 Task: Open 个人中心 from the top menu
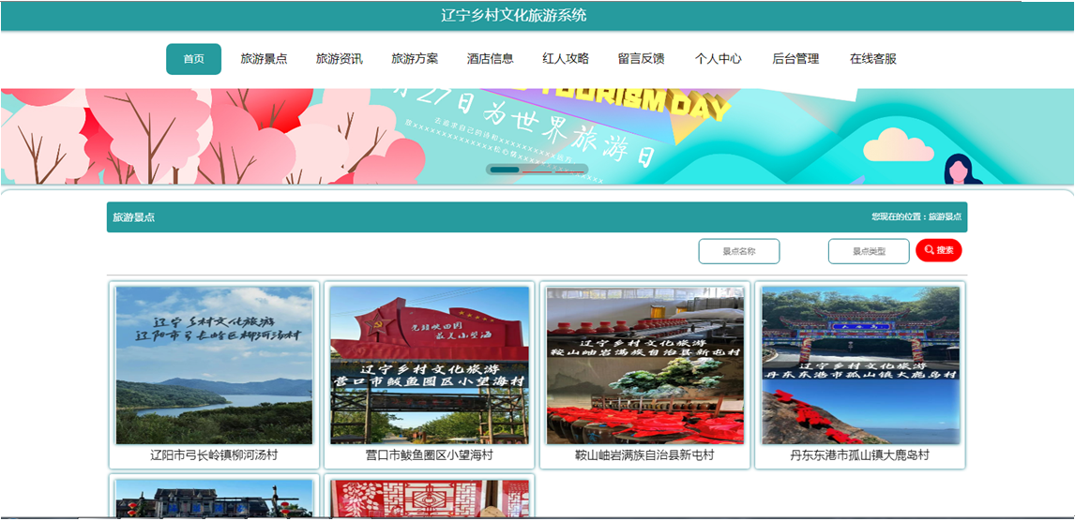(718, 59)
